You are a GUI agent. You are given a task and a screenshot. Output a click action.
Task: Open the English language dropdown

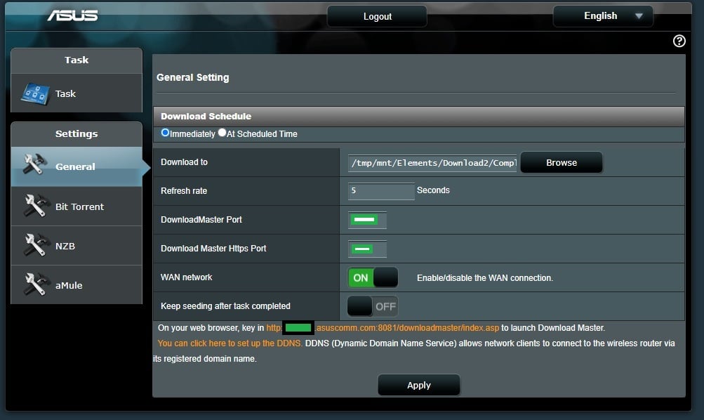[x=603, y=16]
